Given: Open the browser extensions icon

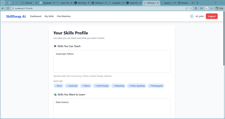Looking at the screenshot, I should (x=196, y=8).
